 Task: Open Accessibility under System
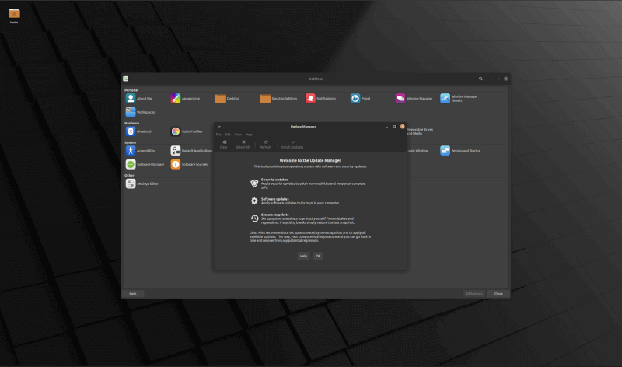pyautogui.click(x=140, y=151)
